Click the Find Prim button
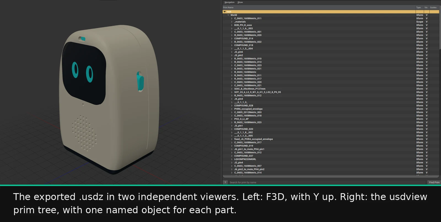 click(434, 182)
